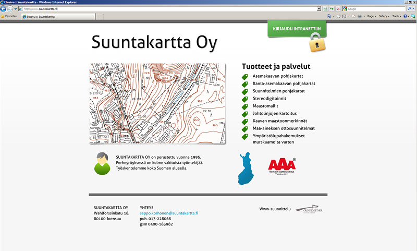The image size is (417, 251).
Task: Click the green tag beside Maa-aineksen ottosuunnitelmat
Action: pyautogui.click(x=245, y=129)
